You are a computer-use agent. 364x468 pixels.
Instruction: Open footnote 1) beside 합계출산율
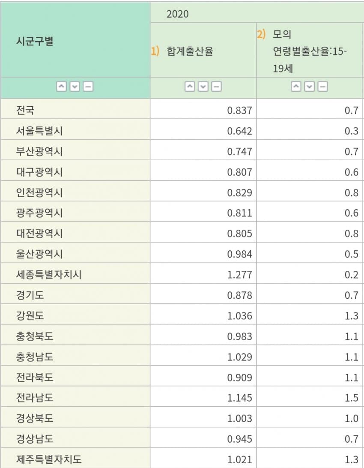(155, 52)
